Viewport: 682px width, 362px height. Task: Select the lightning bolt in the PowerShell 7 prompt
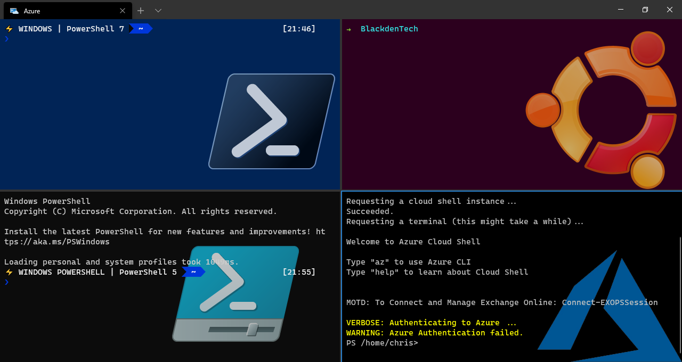(x=9, y=28)
